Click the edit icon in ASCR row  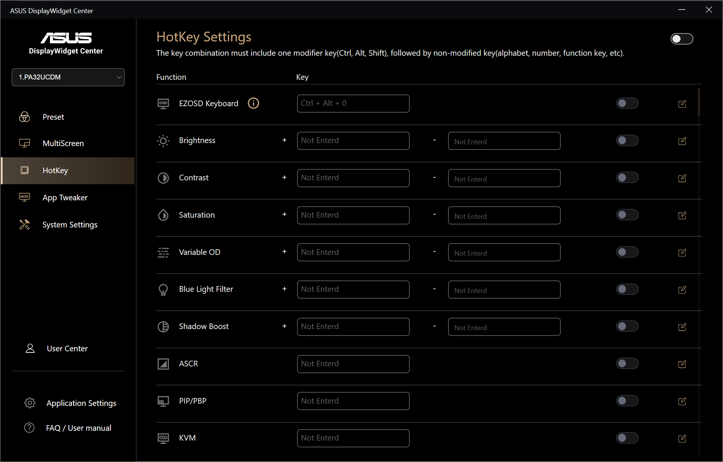coord(682,364)
